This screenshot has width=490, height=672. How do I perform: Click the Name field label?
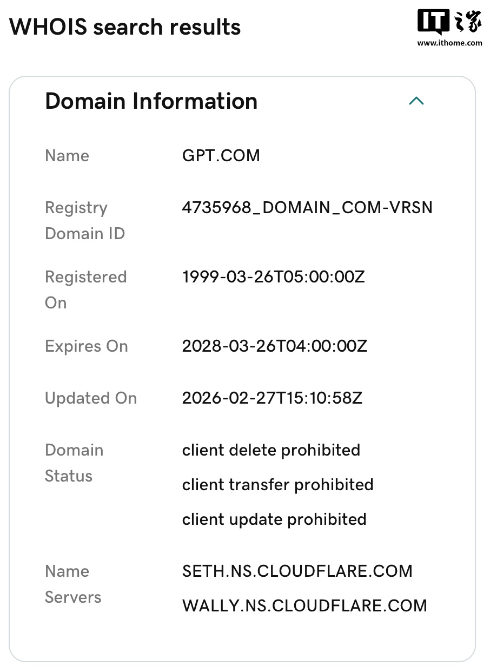tap(67, 156)
